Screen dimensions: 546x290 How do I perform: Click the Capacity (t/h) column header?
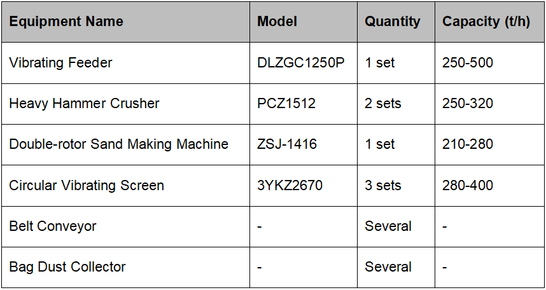486,22
